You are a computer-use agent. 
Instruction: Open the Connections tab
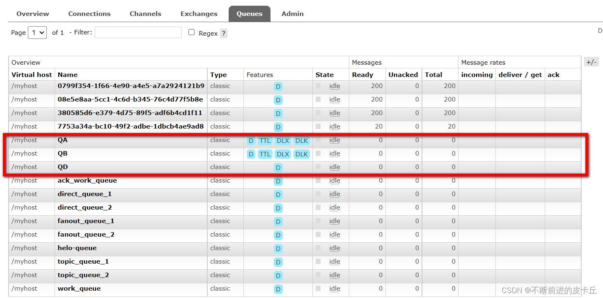pos(89,14)
